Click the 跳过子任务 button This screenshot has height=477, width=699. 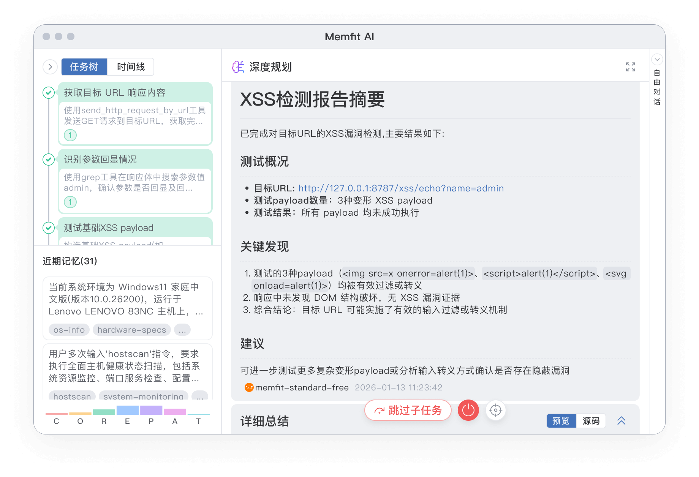pyautogui.click(x=408, y=410)
